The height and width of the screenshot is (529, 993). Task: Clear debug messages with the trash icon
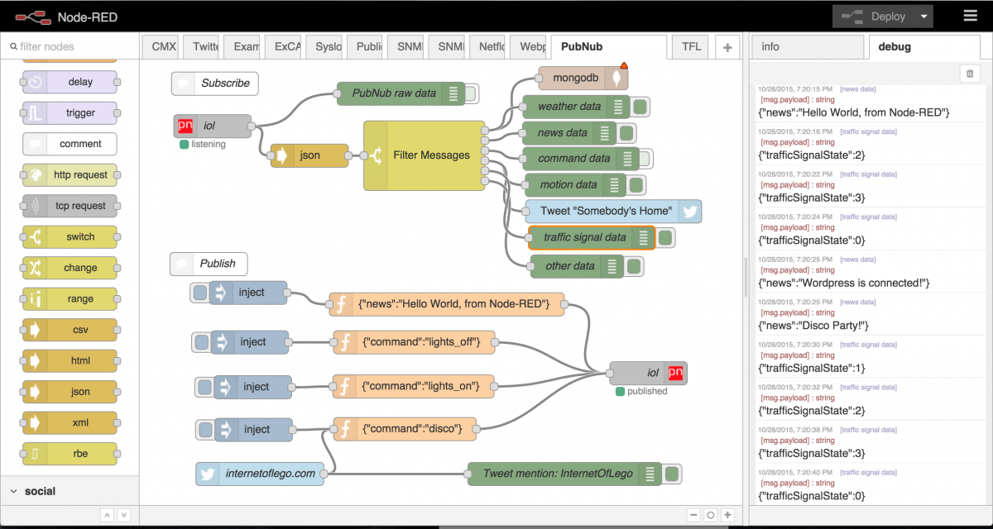pos(970,74)
